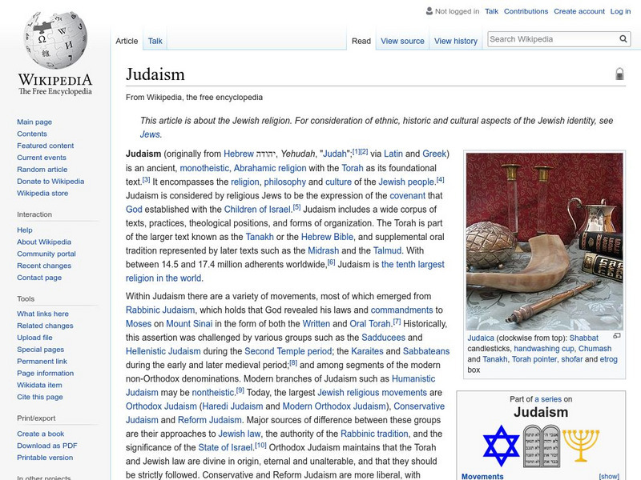Follow the Jews link in the hatnote
This screenshot has width=641, height=480.
coord(150,134)
